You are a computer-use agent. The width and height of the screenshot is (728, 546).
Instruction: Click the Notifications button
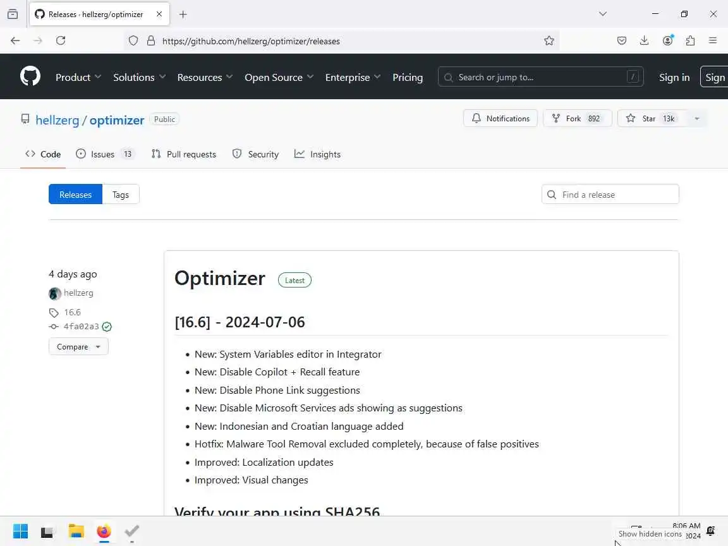pos(500,118)
